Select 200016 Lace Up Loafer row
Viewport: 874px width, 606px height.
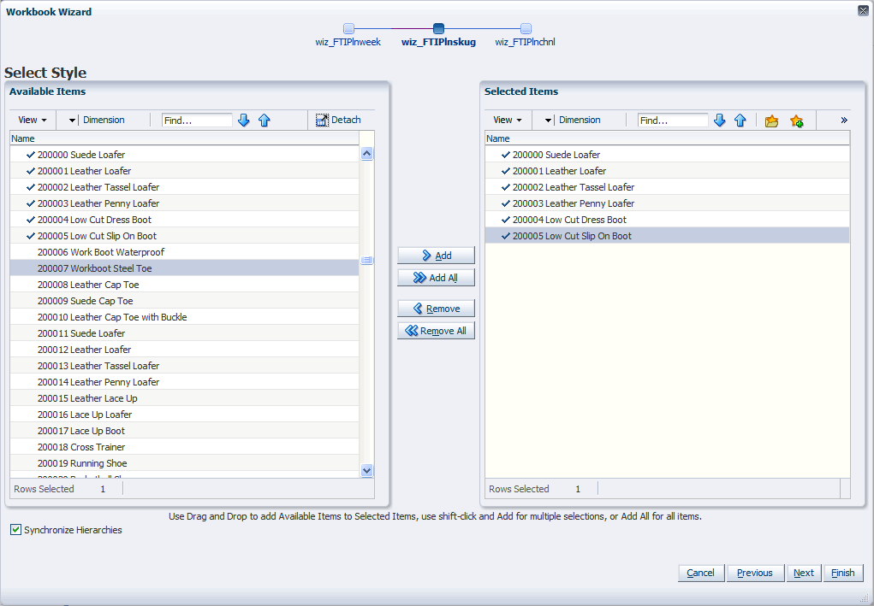coord(185,415)
